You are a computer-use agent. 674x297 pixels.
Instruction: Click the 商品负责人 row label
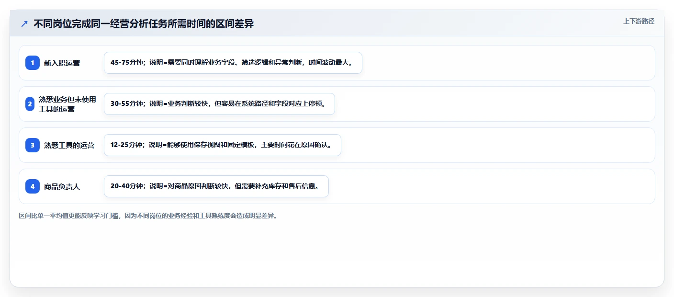click(x=62, y=186)
